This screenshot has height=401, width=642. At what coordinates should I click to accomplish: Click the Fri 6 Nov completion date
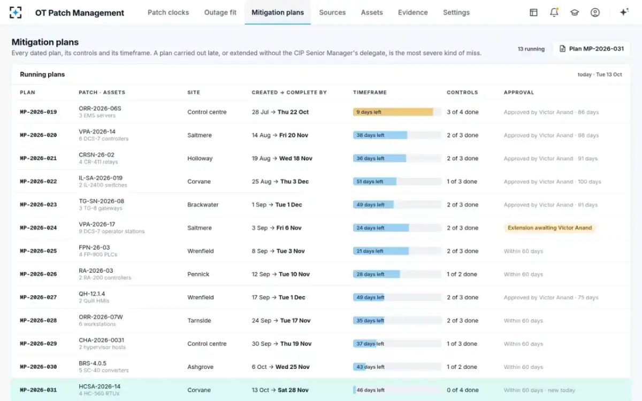[x=289, y=228]
